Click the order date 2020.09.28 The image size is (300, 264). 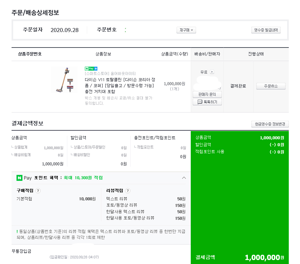pos(65,30)
